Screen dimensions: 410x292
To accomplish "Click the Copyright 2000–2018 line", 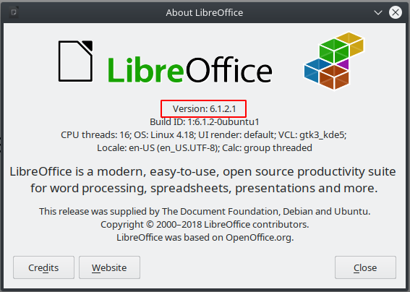I will point(205,224).
